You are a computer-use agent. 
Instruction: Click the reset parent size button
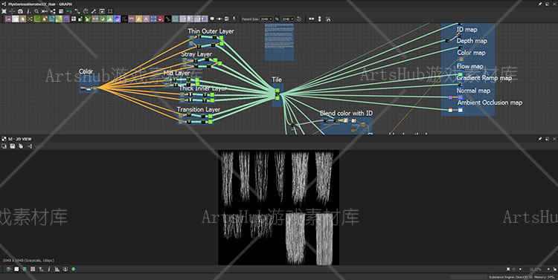[299, 19]
